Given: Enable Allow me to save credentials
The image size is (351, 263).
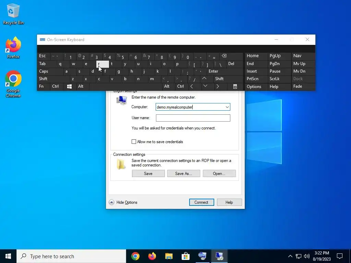Looking at the screenshot, I should tap(134, 142).
